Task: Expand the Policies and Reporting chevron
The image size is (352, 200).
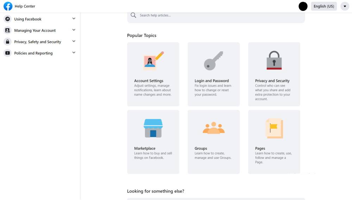Action: 74,53
